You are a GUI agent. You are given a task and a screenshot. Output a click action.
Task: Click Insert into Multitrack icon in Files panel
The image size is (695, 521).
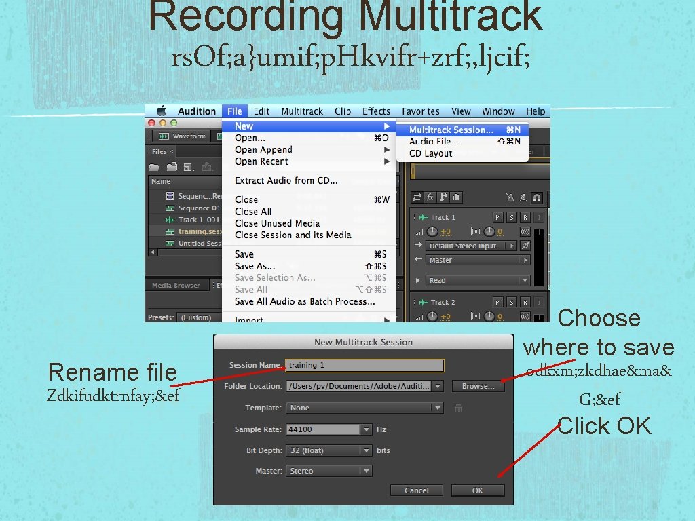(207, 167)
